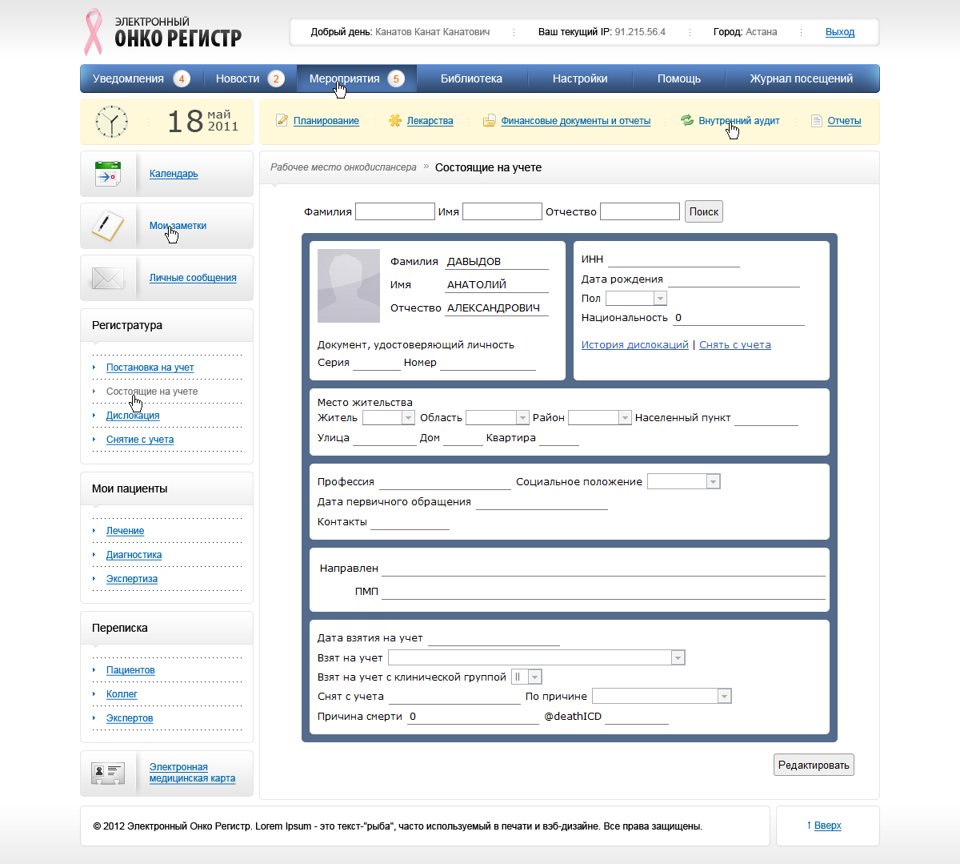960x864 pixels.
Task: Click the Отчеты document icon
Action: click(x=817, y=121)
